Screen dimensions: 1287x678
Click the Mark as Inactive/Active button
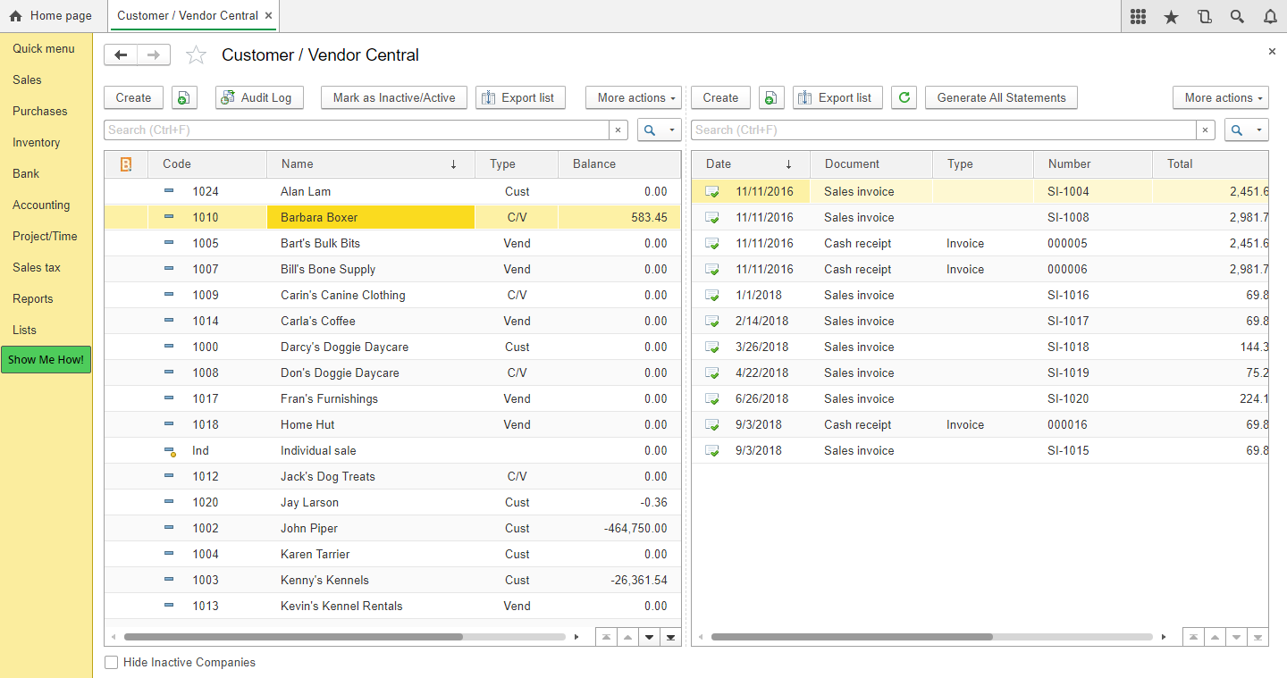click(394, 97)
